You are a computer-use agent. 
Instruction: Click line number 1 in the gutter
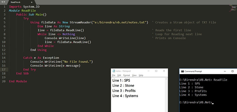[4, 7]
